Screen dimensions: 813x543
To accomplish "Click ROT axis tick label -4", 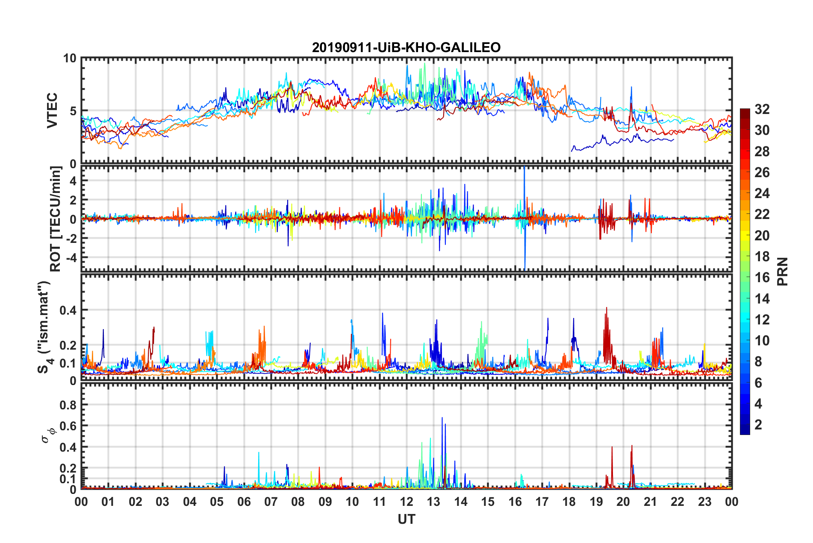I will tap(71, 258).
